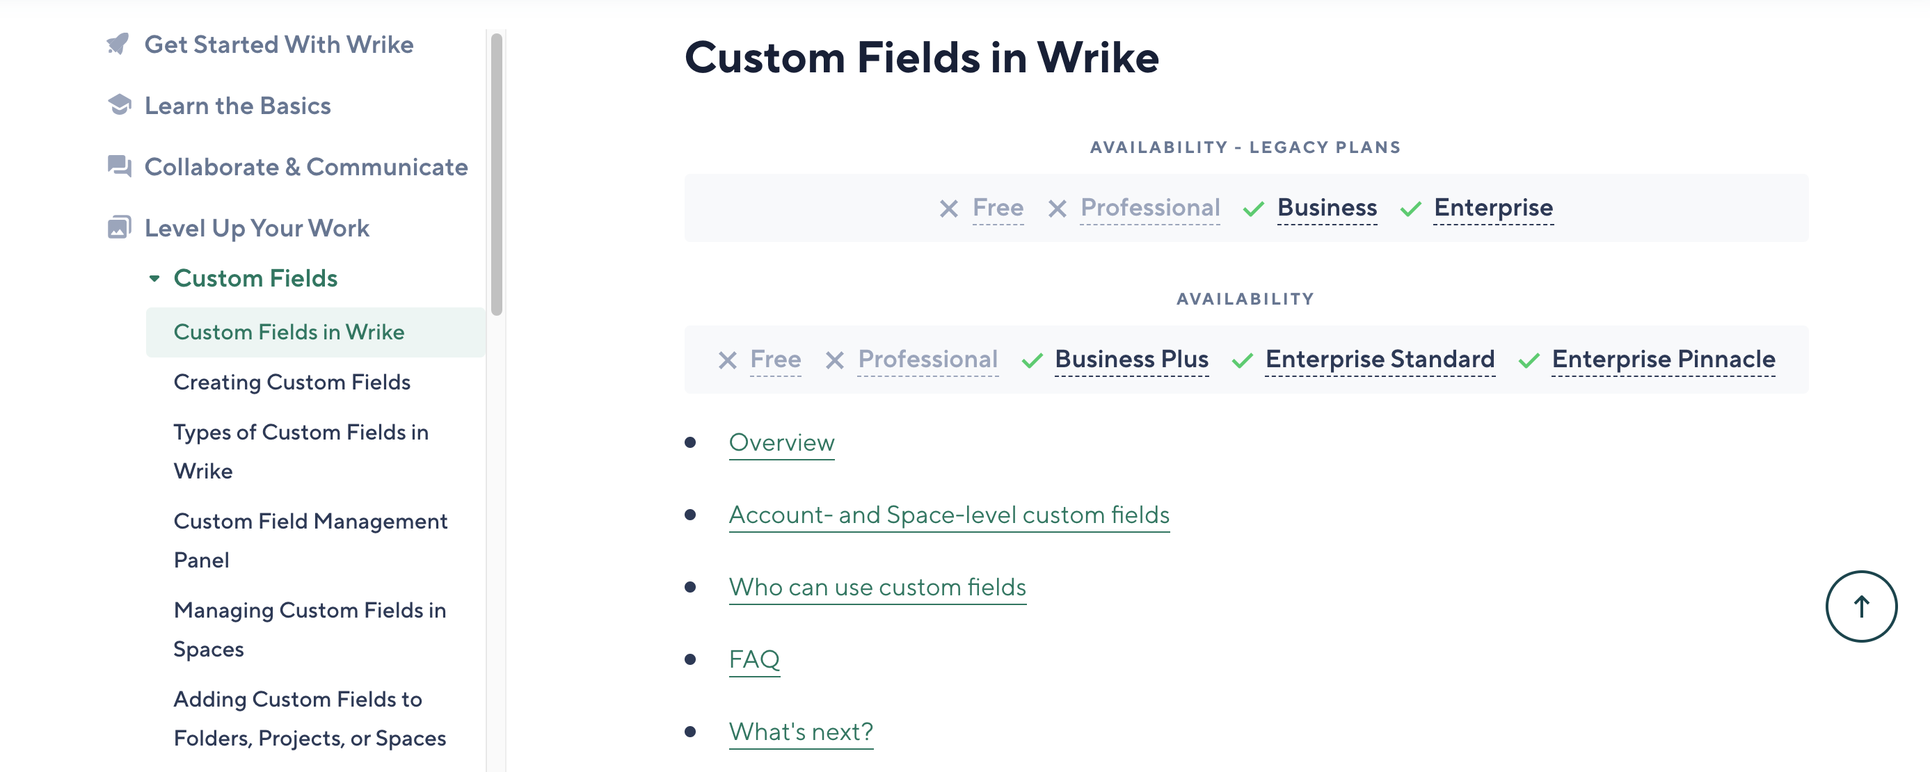This screenshot has width=1930, height=772.
Task: Jump to the Overview section link
Action: pos(781,442)
